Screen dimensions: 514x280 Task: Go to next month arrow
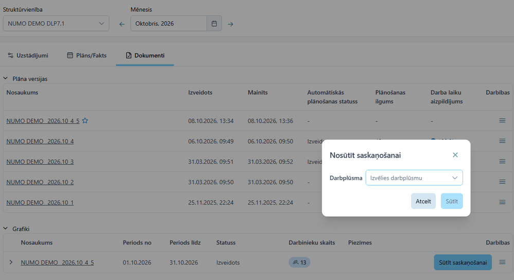(231, 24)
